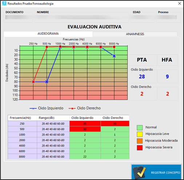The height and width of the screenshot is (180, 184).
Task: Click the orange Hipoacusia Moderada swatch
Action: pyautogui.click(x=140, y=141)
